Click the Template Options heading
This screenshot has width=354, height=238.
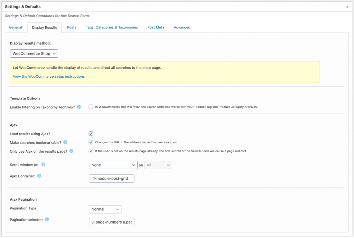(x=25, y=98)
